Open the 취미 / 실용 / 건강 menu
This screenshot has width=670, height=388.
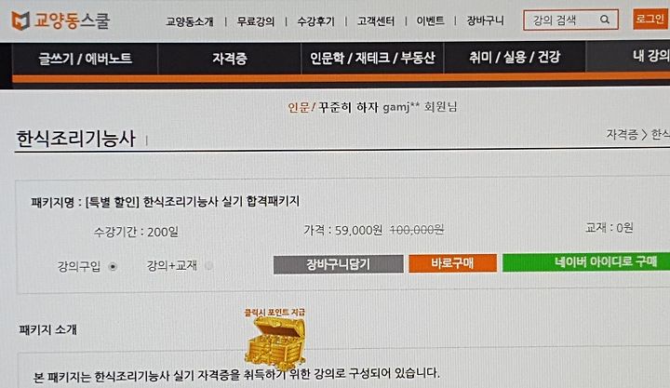pos(515,57)
